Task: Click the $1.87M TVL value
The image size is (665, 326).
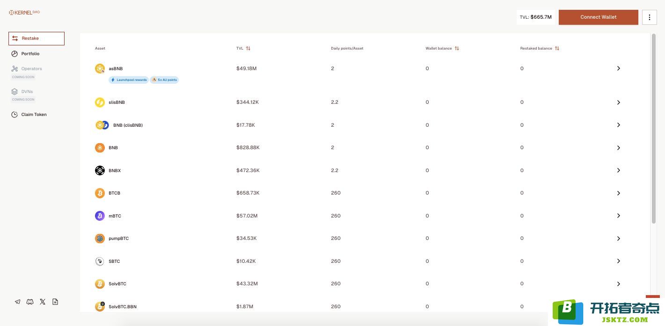Action: pyautogui.click(x=245, y=307)
